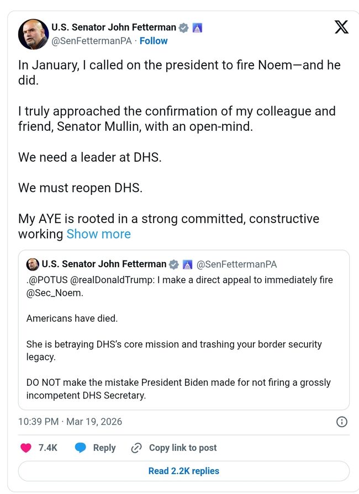Click the X logo icon
Screen dimensions: 359x494
coord(341,27)
